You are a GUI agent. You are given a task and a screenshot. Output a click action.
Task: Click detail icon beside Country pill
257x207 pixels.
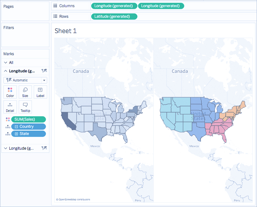(8, 127)
